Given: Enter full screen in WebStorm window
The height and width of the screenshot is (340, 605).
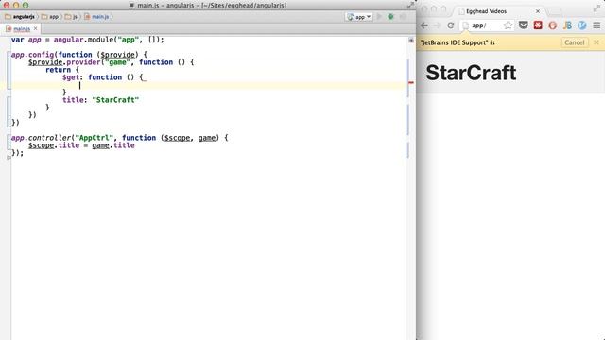Looking at the screenshot, I should 410,5.
